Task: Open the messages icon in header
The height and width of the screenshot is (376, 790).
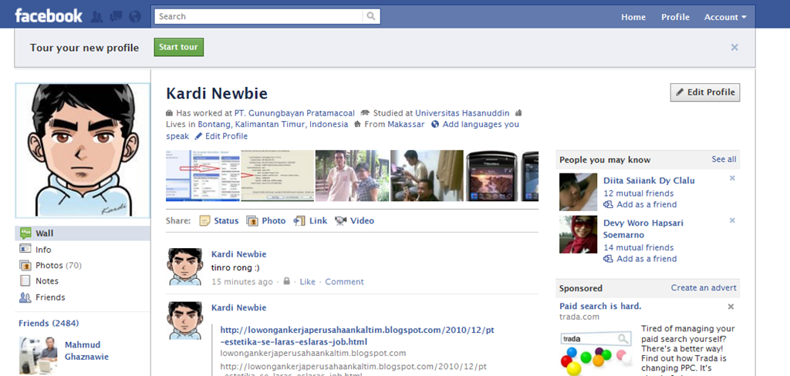Action: click(x=116, y=17)
